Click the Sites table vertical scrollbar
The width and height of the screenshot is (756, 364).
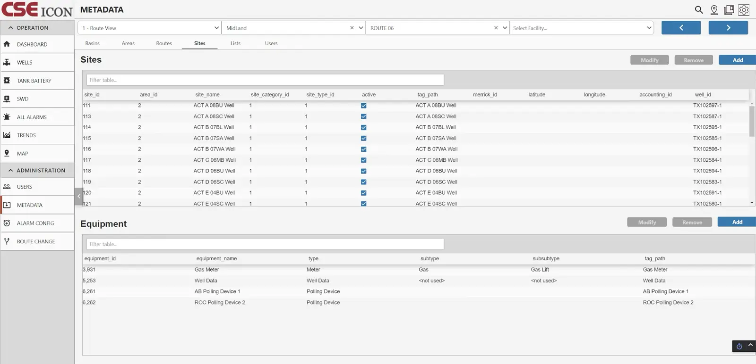click(x=752, y=121)
